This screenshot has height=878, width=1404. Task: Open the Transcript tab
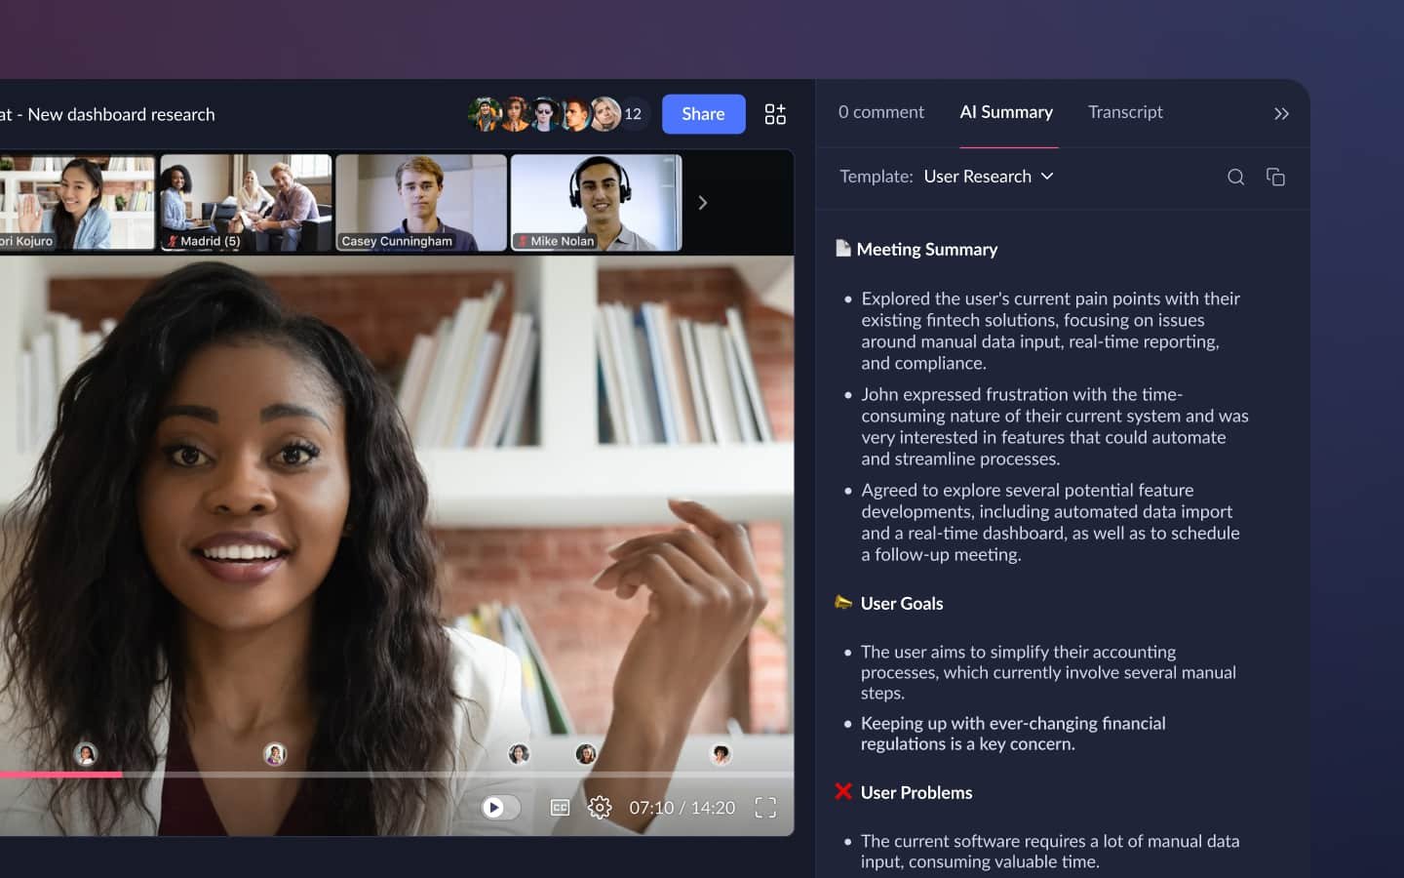coord(1125,112)
